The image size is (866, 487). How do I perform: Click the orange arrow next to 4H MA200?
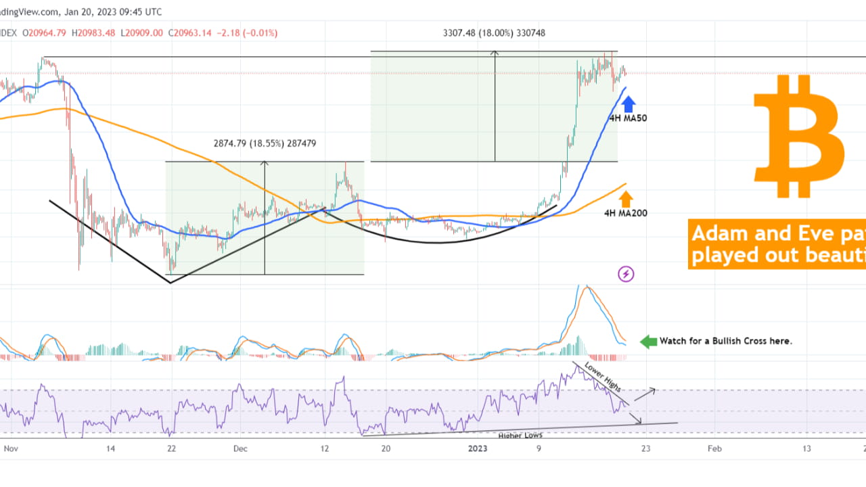(x=626, y=198)
